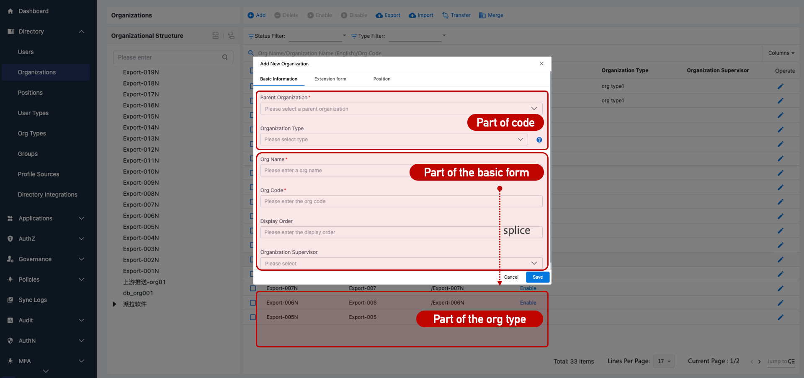
Task: Check the checkbox for Export-007N row
Action: tap(253, 288)
